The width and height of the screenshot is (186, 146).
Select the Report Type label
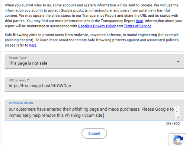tap(18, 58)
